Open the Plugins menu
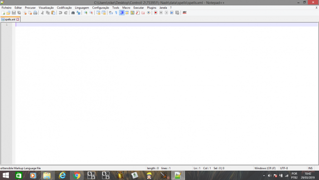 (x=152, y=8)
